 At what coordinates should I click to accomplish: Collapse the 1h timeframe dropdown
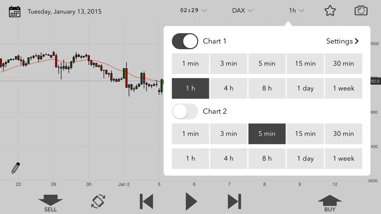pyautogui.click(x=297, y=11)
